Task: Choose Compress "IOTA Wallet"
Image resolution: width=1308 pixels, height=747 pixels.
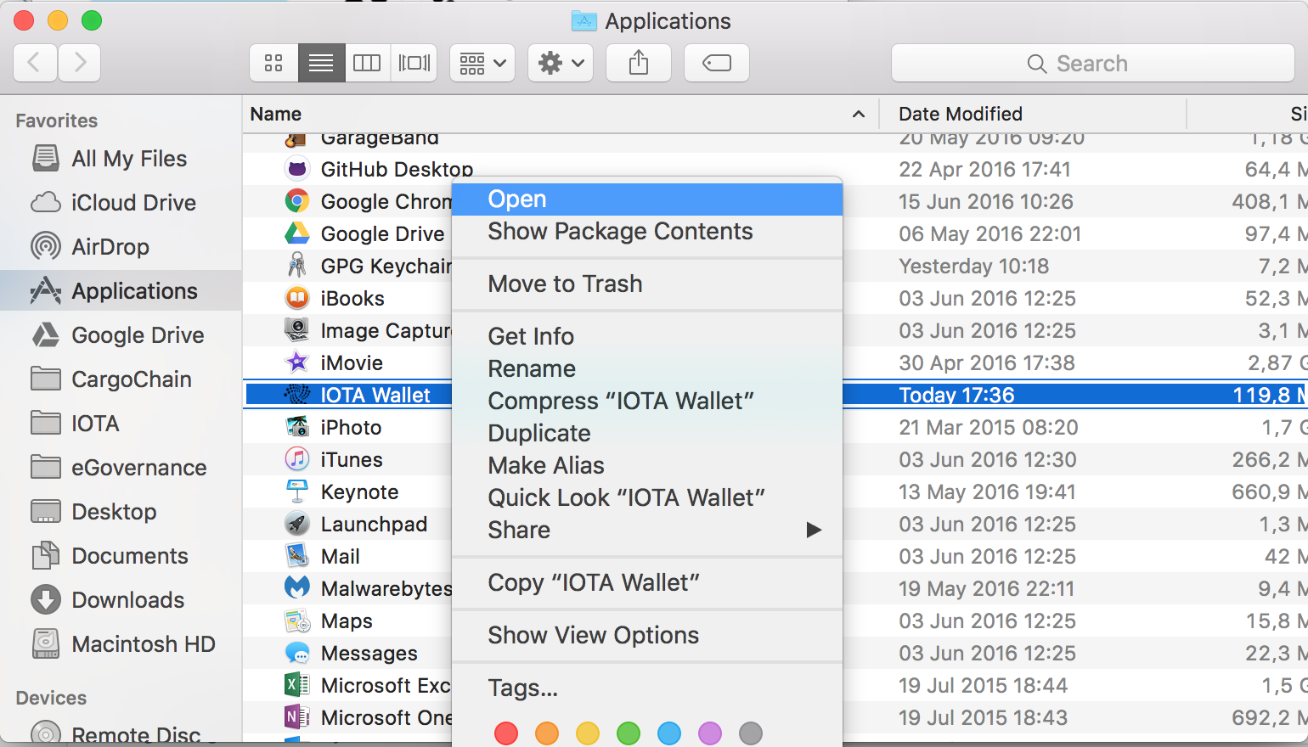Action: tap(647, 402)
